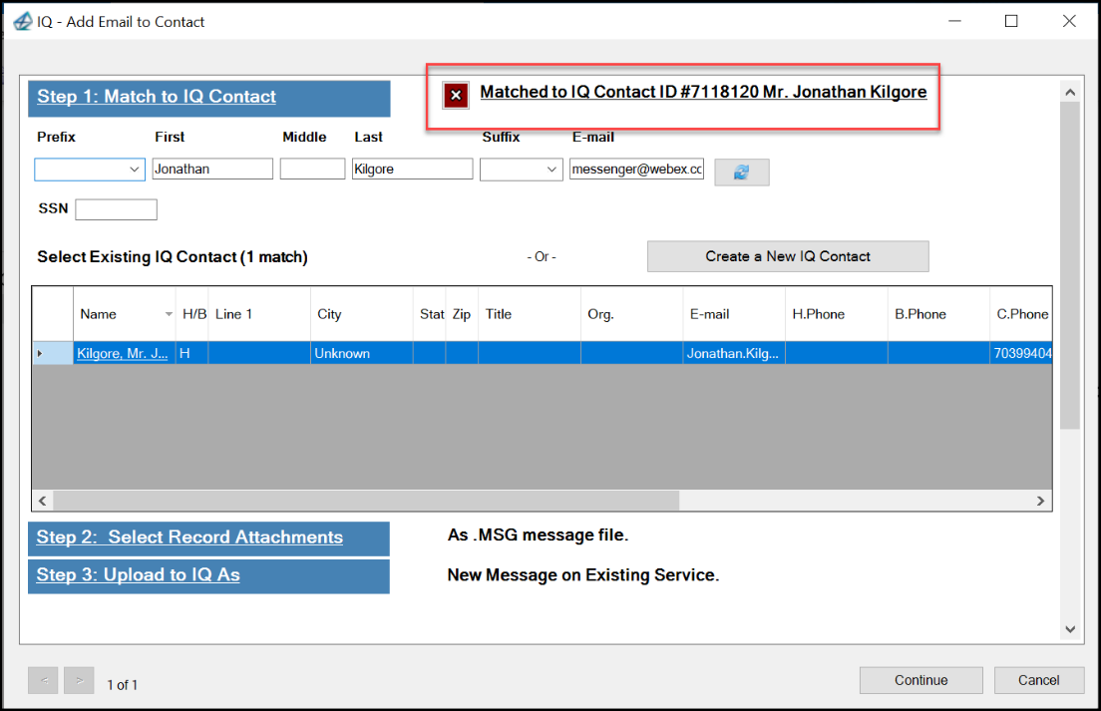
Task: Click the E-mail input field
Action: [636, 170]
